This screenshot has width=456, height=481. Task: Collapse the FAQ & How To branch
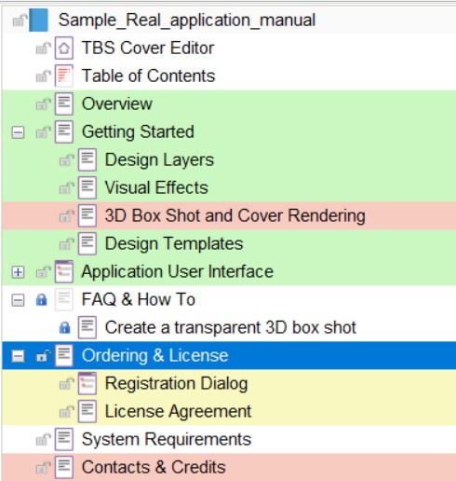click(x=18, y=300)
